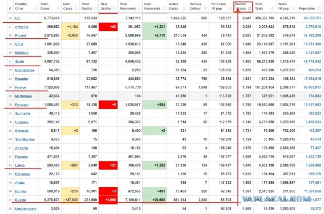
Task: Select Russia new cases cell +37,930
Action: [x=70, y=200]
